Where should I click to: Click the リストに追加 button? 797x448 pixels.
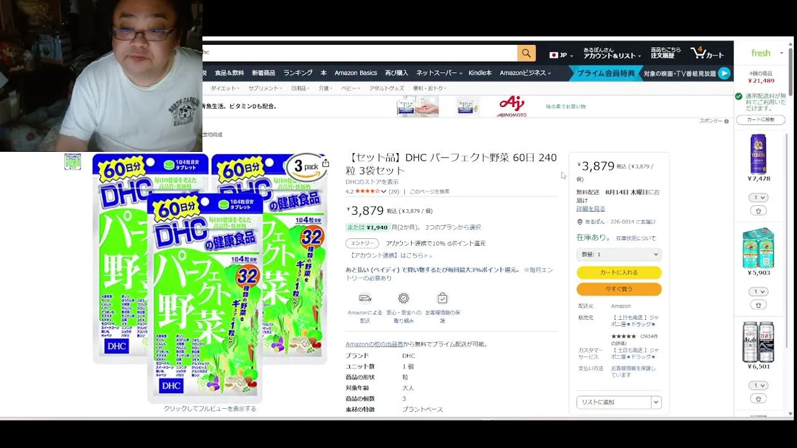coord(613,403)
